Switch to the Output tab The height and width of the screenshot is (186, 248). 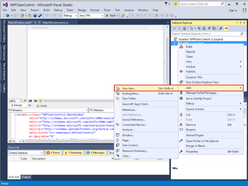[x=26, y=177]
